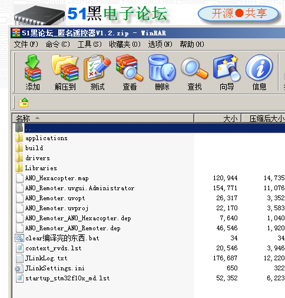Open the 命令(C) menu
Image resolution: width=285 pixels, height=298 pixels.
(x=58, y=44)
